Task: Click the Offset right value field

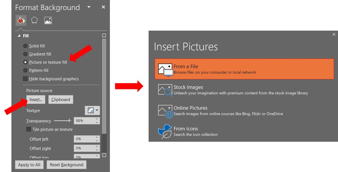Action: [84, 148]
